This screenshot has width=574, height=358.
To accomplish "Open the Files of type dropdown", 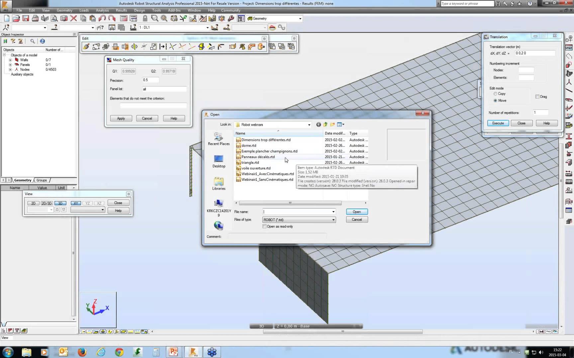I will [x=333, y=219].
